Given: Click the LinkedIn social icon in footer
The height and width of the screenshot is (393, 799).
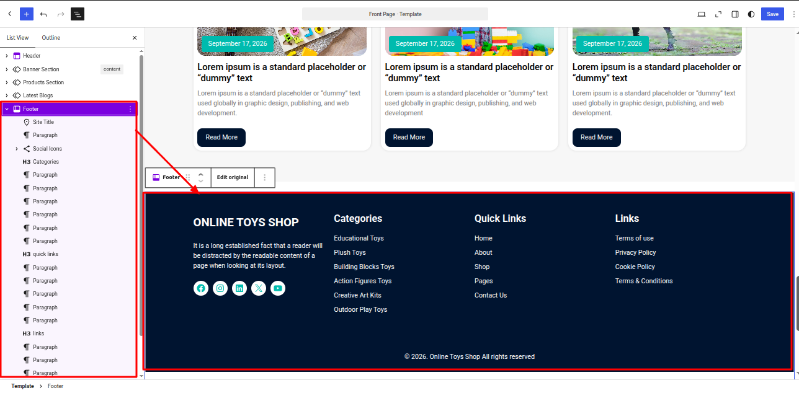Looking at the screenshot, I should pyautogui.click(x=239, y=288).
